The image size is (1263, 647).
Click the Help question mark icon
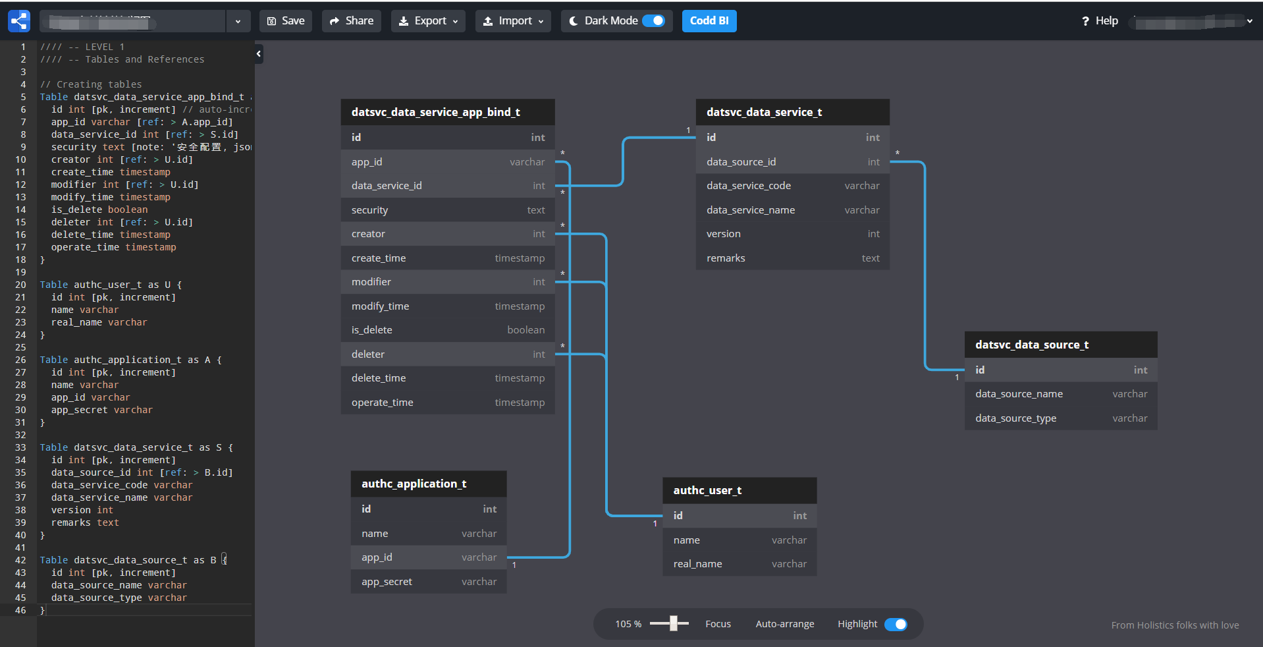[x=1085, y=21]
